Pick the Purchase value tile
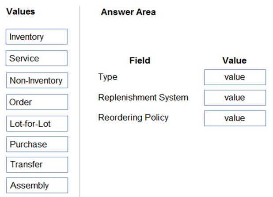Screen dimensions: 273x197 [36, 144]
